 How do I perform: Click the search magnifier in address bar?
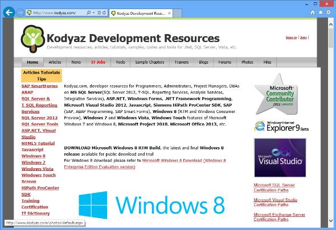point(88,12)
